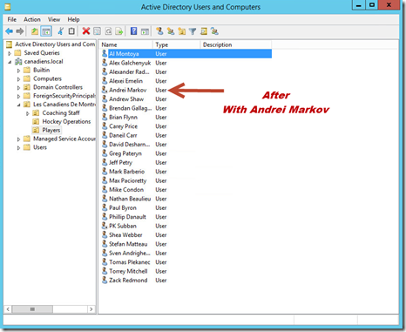This screenshot has height=332, width=406.
Task: Expand the Coaching Staff OU
Action: [28, 113]
